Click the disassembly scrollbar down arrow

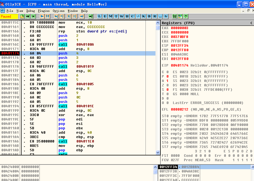[158, 152]
